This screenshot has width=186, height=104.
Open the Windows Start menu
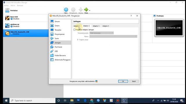point(6,101)
